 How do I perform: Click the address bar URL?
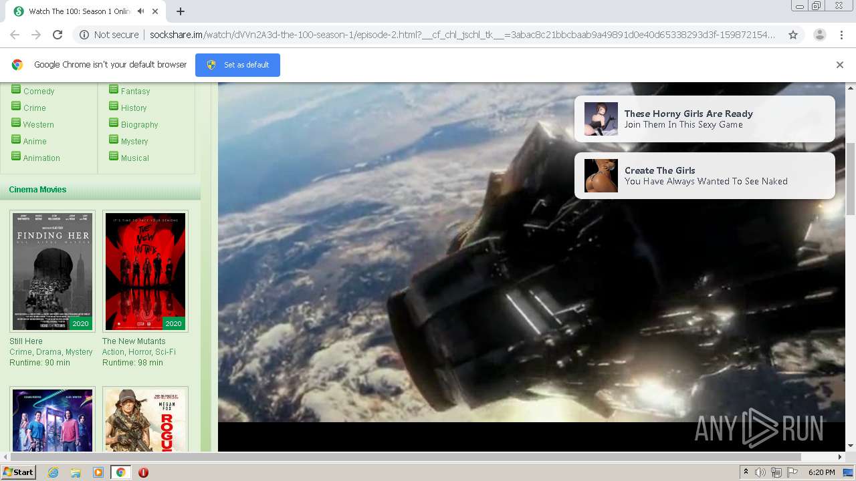tap(461, 35)
